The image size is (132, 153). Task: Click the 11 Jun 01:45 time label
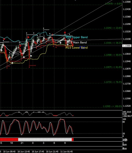tap(67, 152)
